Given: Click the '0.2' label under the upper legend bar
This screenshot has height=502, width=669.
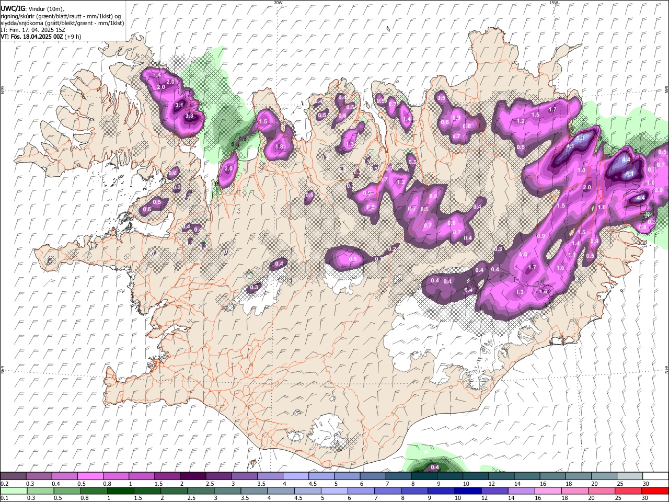Looking at the screenshot, I should tap(4, 484).
